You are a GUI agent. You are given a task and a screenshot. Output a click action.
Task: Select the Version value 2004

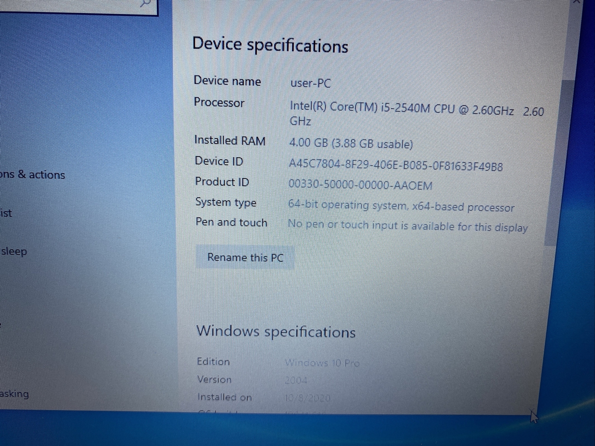pyautogui.click(x=296, y=380)
